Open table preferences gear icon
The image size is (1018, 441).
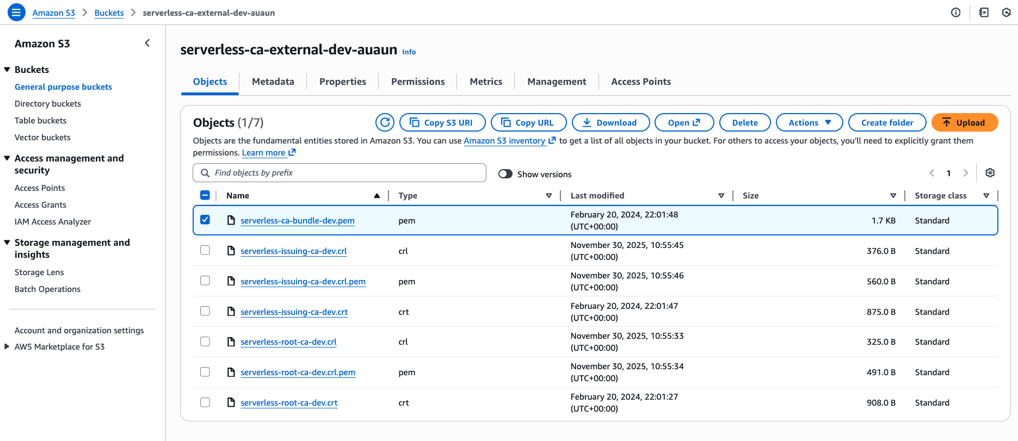click(x=990, y=173)
